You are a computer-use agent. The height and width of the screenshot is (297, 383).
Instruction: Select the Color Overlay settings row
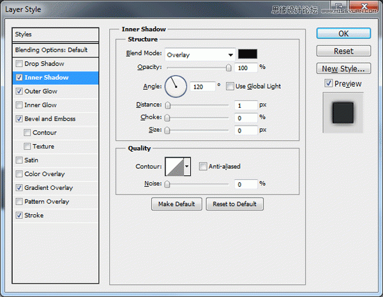tap(56, 174)
